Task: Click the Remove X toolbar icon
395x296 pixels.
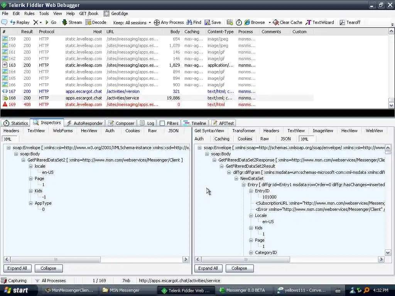Action: (36, 22)
